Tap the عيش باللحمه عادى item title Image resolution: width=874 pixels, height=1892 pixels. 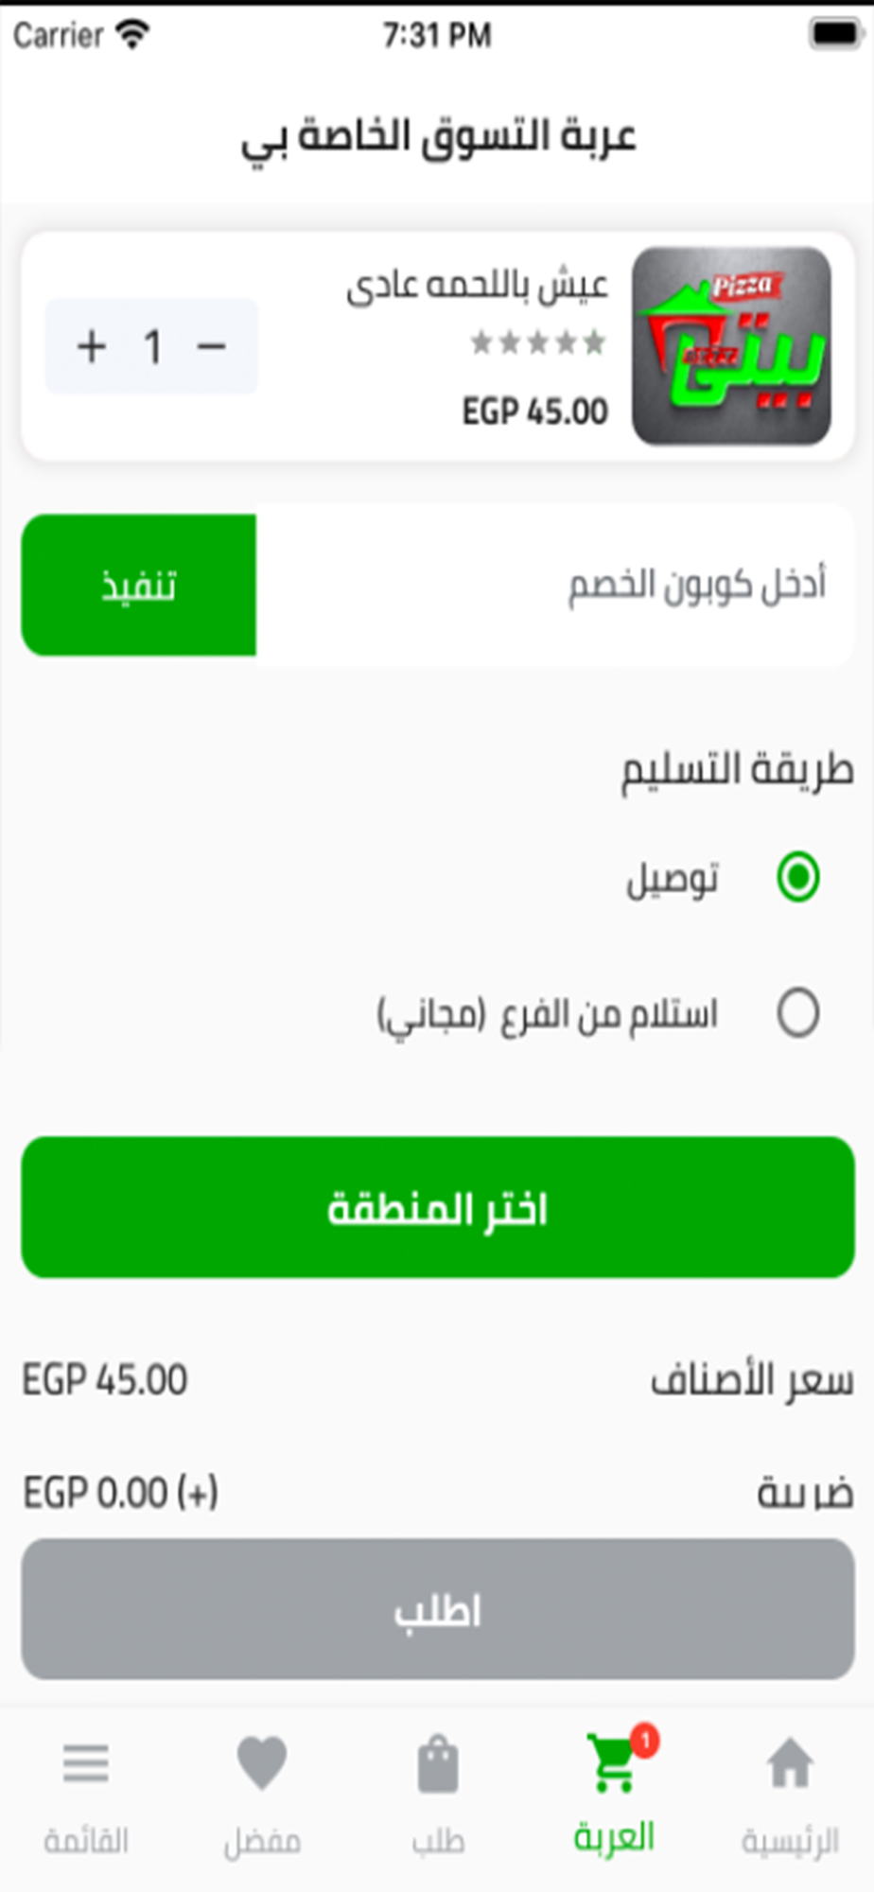477,286
